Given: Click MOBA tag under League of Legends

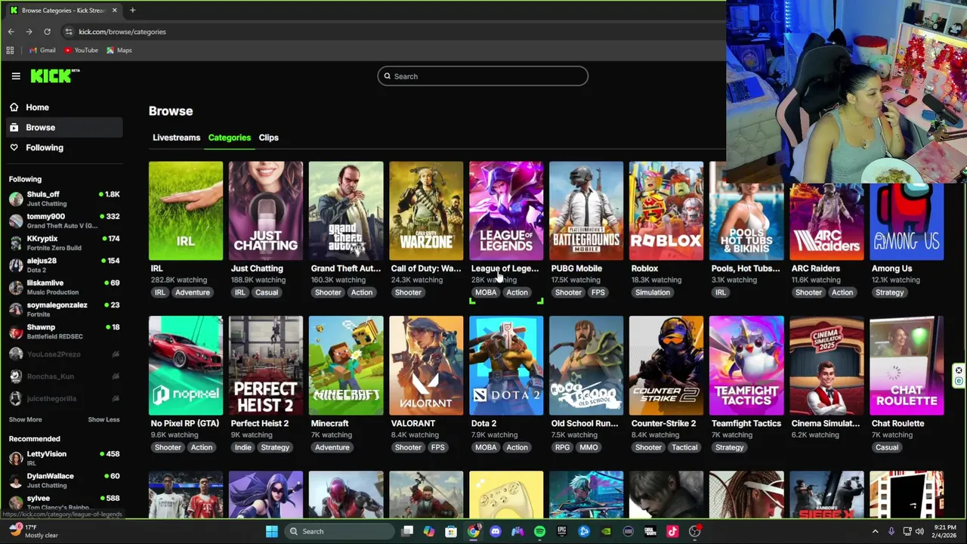Looking at the screenshot, I should coord(486,292).
